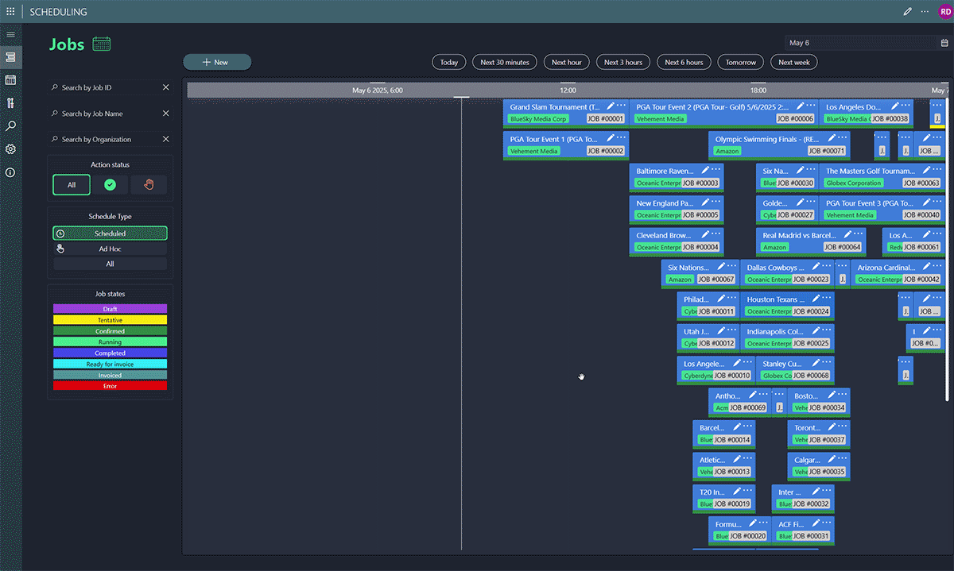The image size is (954, 571).
Task: Filter by Completed job state
Action: pos(111,353)
